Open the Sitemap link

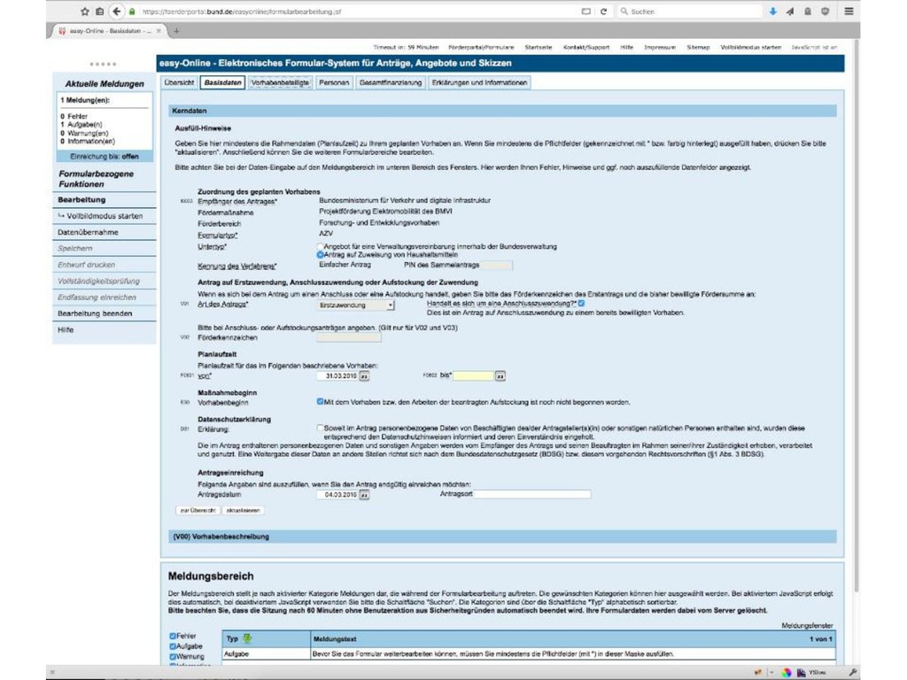pos(698,48)
